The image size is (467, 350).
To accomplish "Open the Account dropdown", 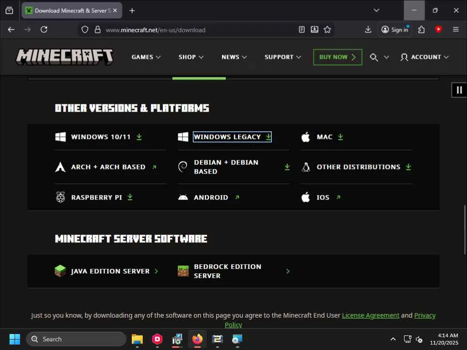I will click(x=425, y=57).
